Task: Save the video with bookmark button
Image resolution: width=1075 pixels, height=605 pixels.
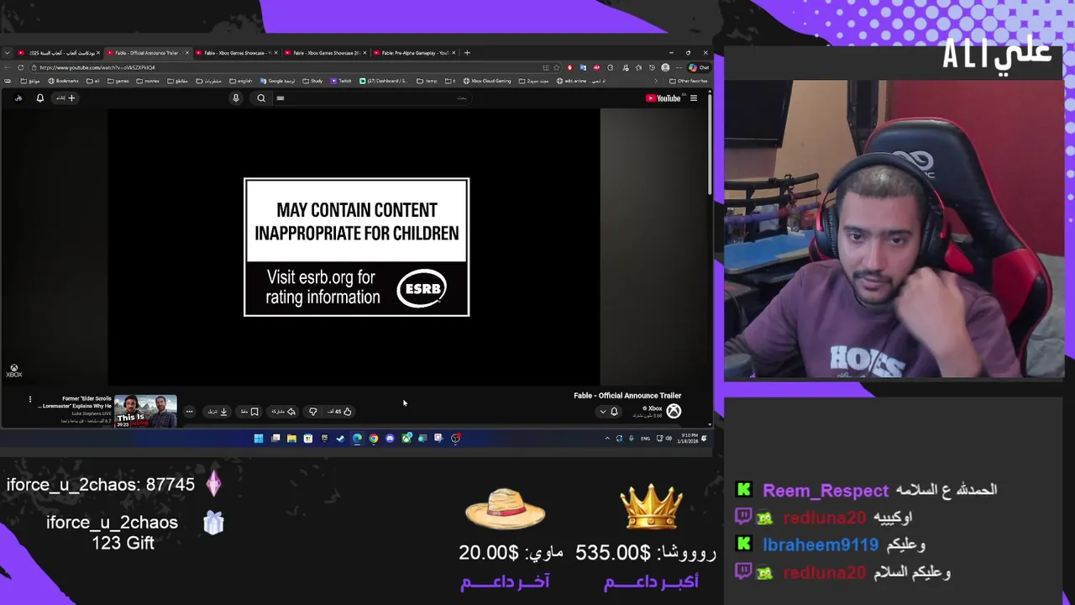Action: 249,412
